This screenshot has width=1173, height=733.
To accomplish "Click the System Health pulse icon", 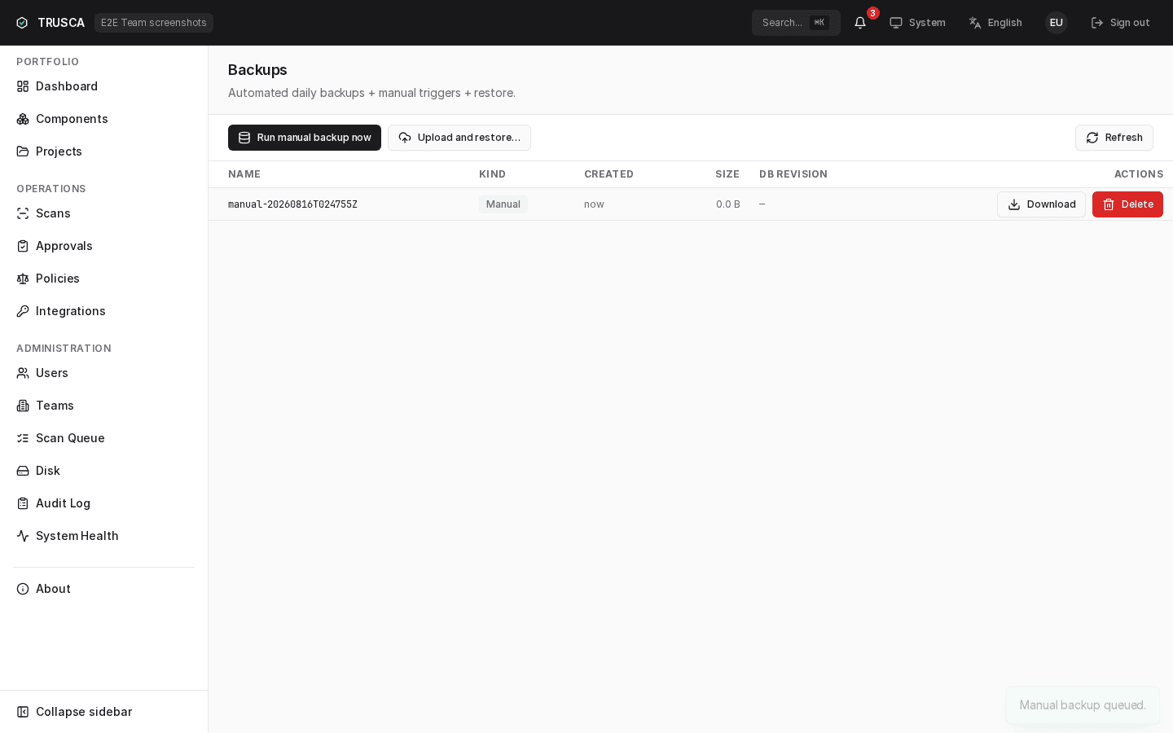I will (x=23, y=536).
